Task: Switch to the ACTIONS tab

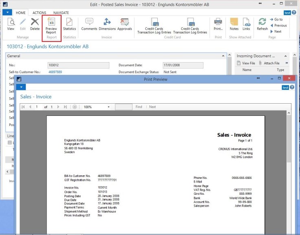Action: [x=40, y=13]
